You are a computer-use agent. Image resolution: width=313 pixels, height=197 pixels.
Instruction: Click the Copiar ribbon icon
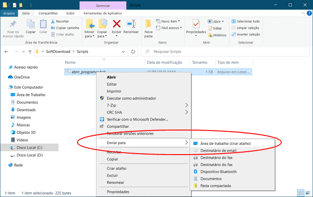click(x=31, y=26)
